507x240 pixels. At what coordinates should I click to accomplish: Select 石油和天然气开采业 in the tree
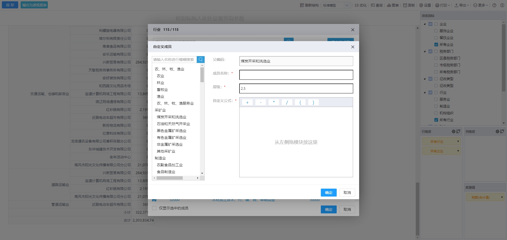tap(173, 124)
